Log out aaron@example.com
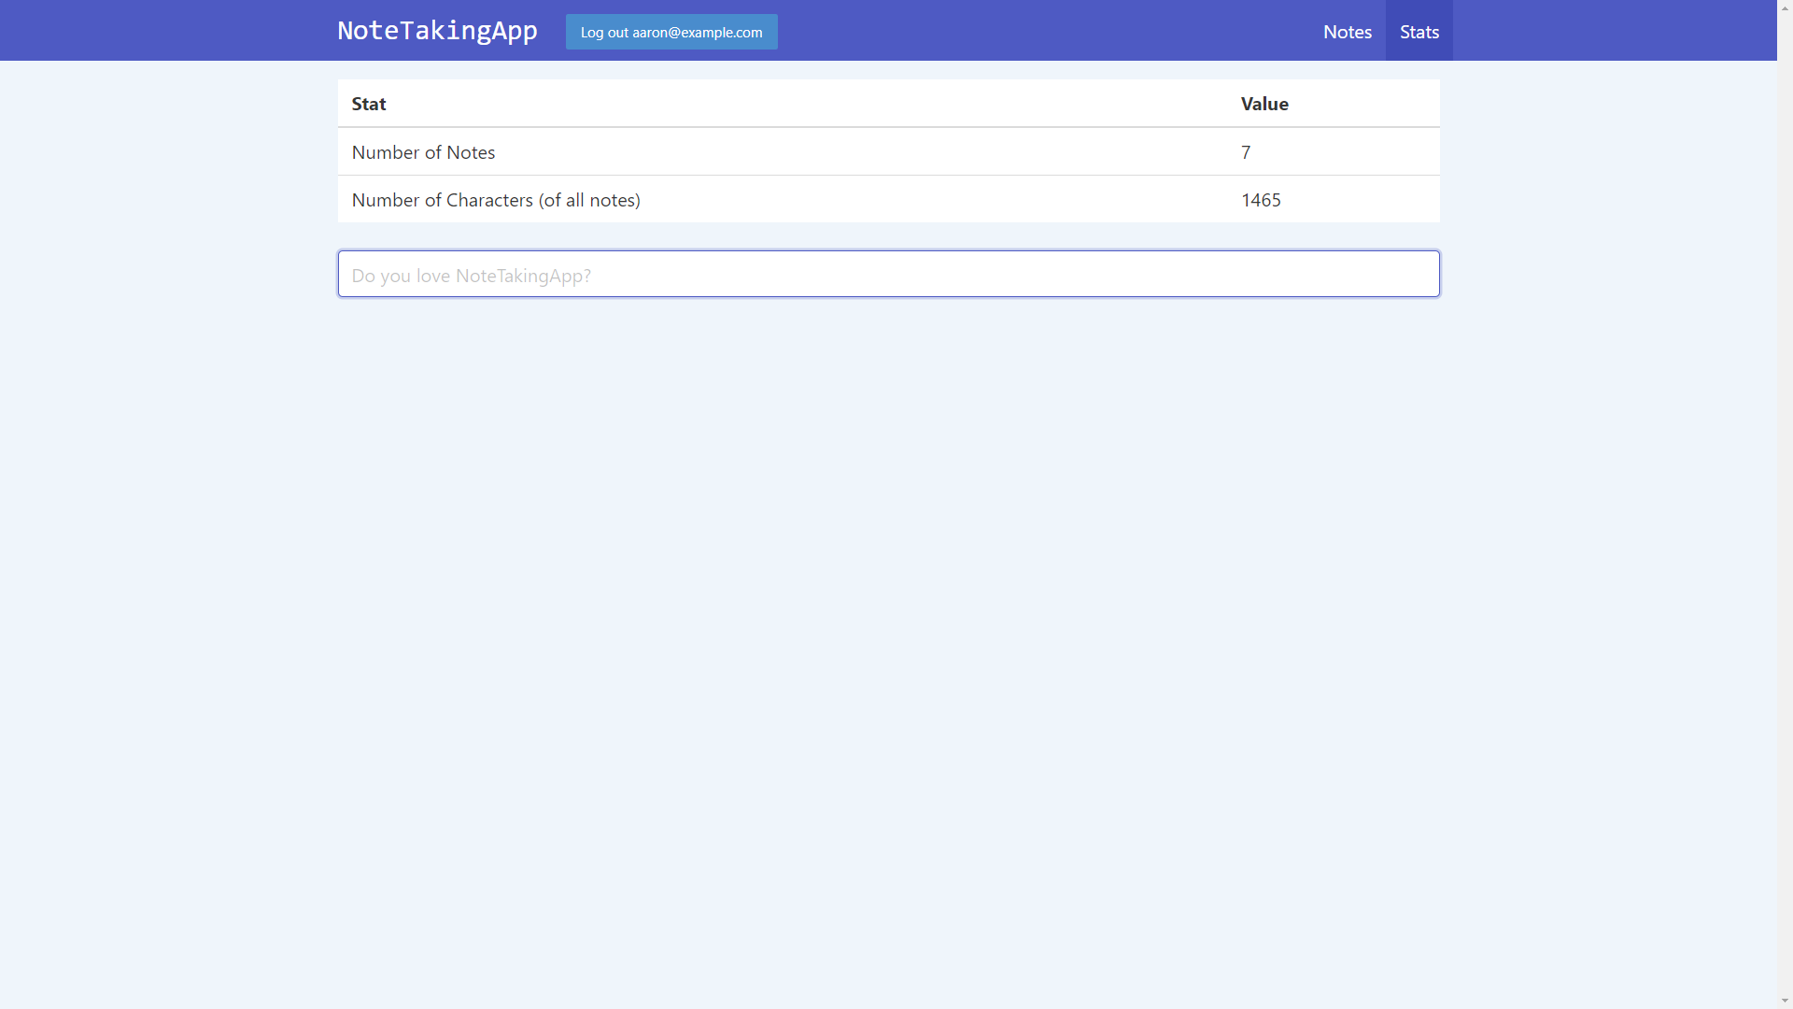Screen dimensions: 1793x1009 pyautogui.click(x=671, y=32)
